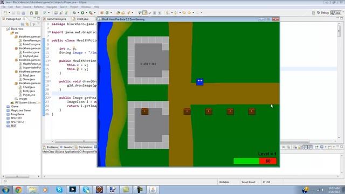This screenshot has height=194, width=345.
Task: Switch to the Problems tab
Action: tap(51, 147)
